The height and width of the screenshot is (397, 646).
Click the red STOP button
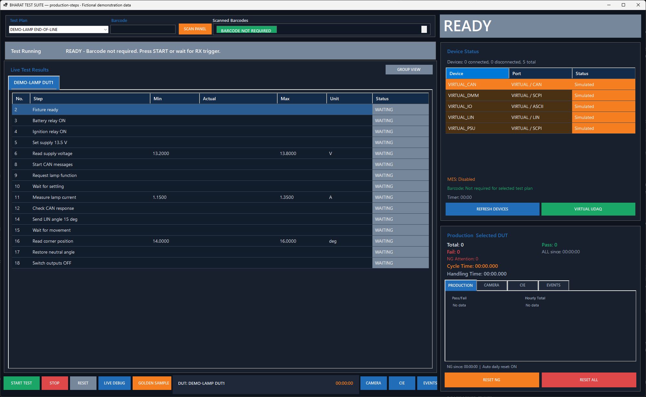(55, 383)
